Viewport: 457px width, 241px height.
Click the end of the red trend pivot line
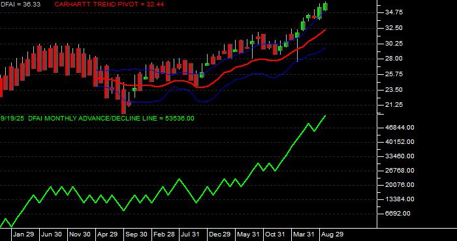pyautogui.click(x=325, y=30)
